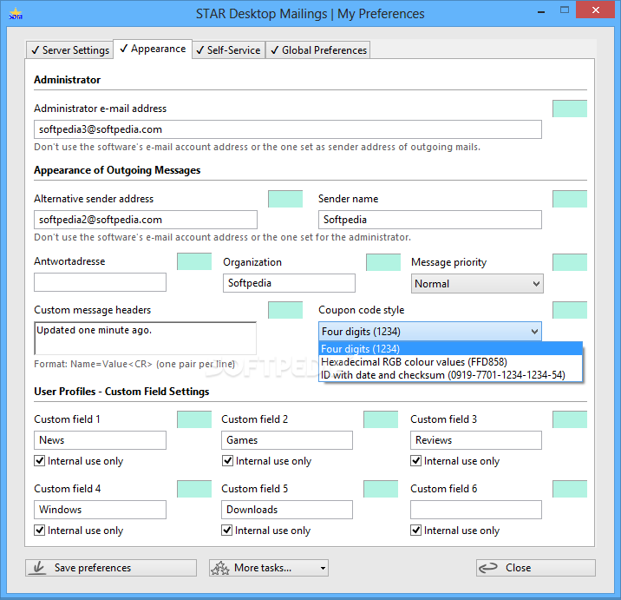Switch to the Appearance tab
Image resolution: width=621 pixels, height=600 pixels.
(153, 49)
